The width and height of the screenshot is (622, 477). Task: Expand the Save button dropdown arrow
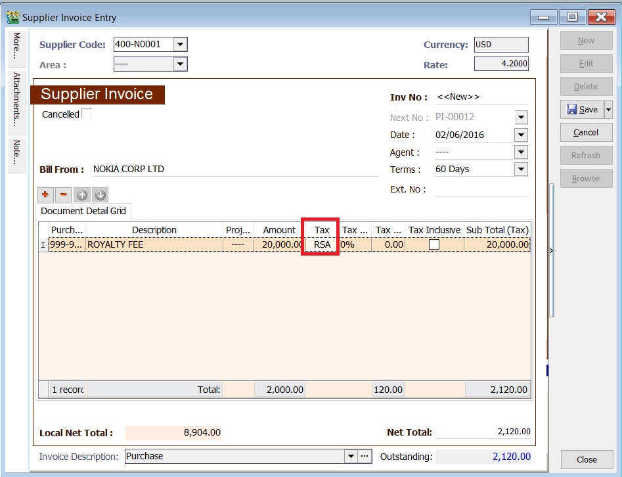coord(608,110)
